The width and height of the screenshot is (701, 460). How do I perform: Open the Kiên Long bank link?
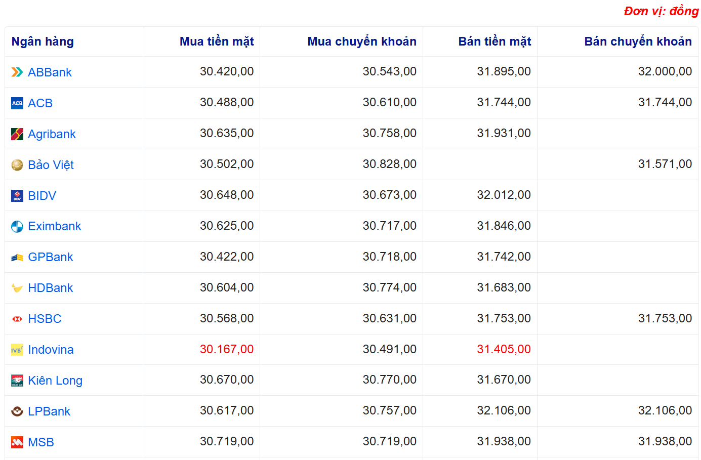pyautogui.click(x=55, y=381)
